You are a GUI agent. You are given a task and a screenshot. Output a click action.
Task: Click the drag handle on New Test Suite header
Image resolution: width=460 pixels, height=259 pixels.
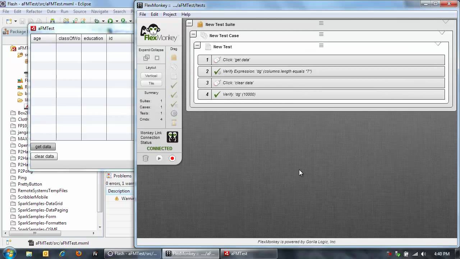321,23
